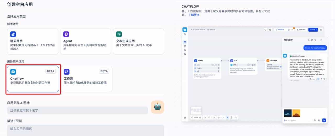Click the 新手适用 section label
The width and height of the screenshot is (335, 136).
click(x=13, y=24)
